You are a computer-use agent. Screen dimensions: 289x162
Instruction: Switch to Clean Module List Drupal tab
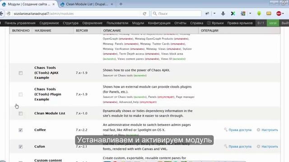87,4
